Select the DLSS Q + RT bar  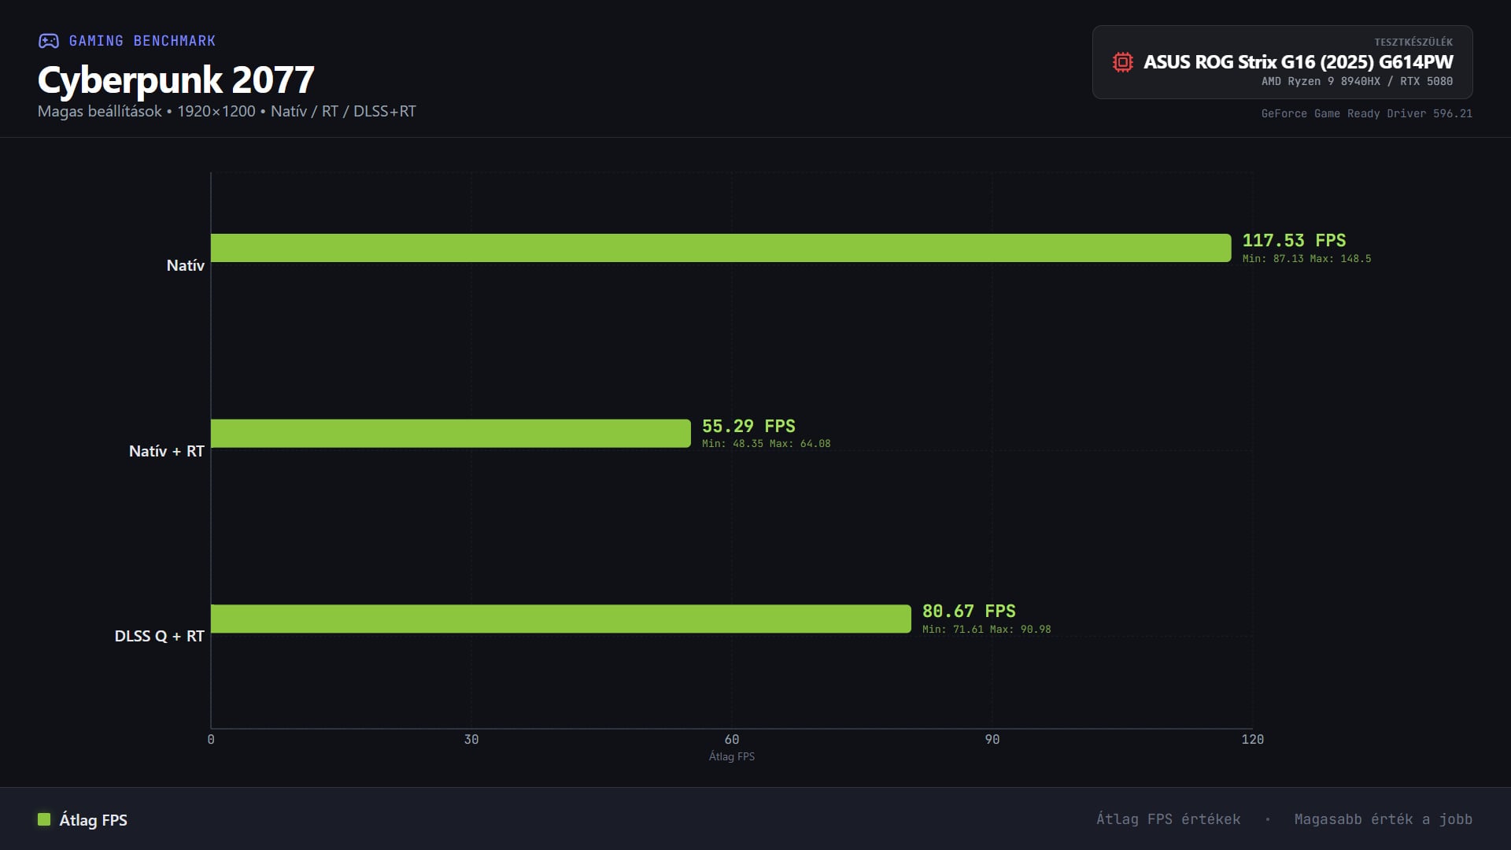(x=560, y=619)
